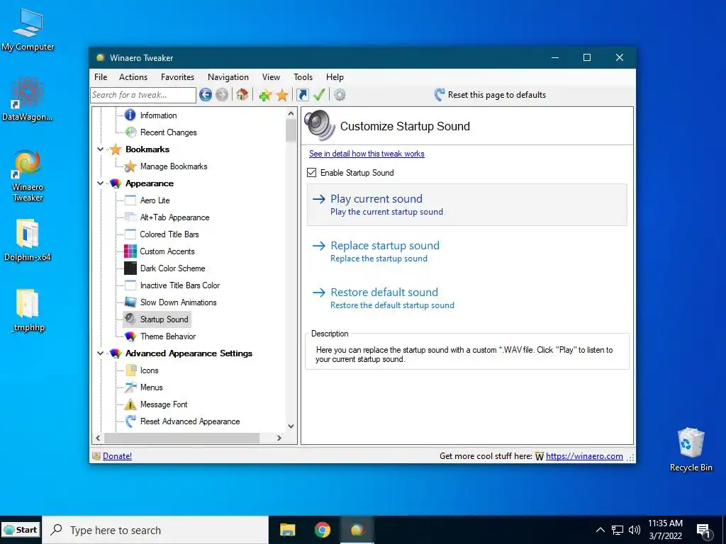Click the Menus tree icon

pyautogui.click(x=130, y=387)
